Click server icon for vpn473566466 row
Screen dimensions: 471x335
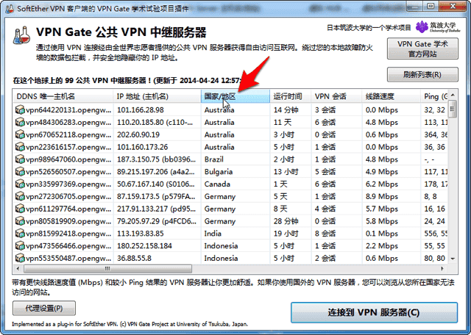pyautogui.click(x=20, y=245)
